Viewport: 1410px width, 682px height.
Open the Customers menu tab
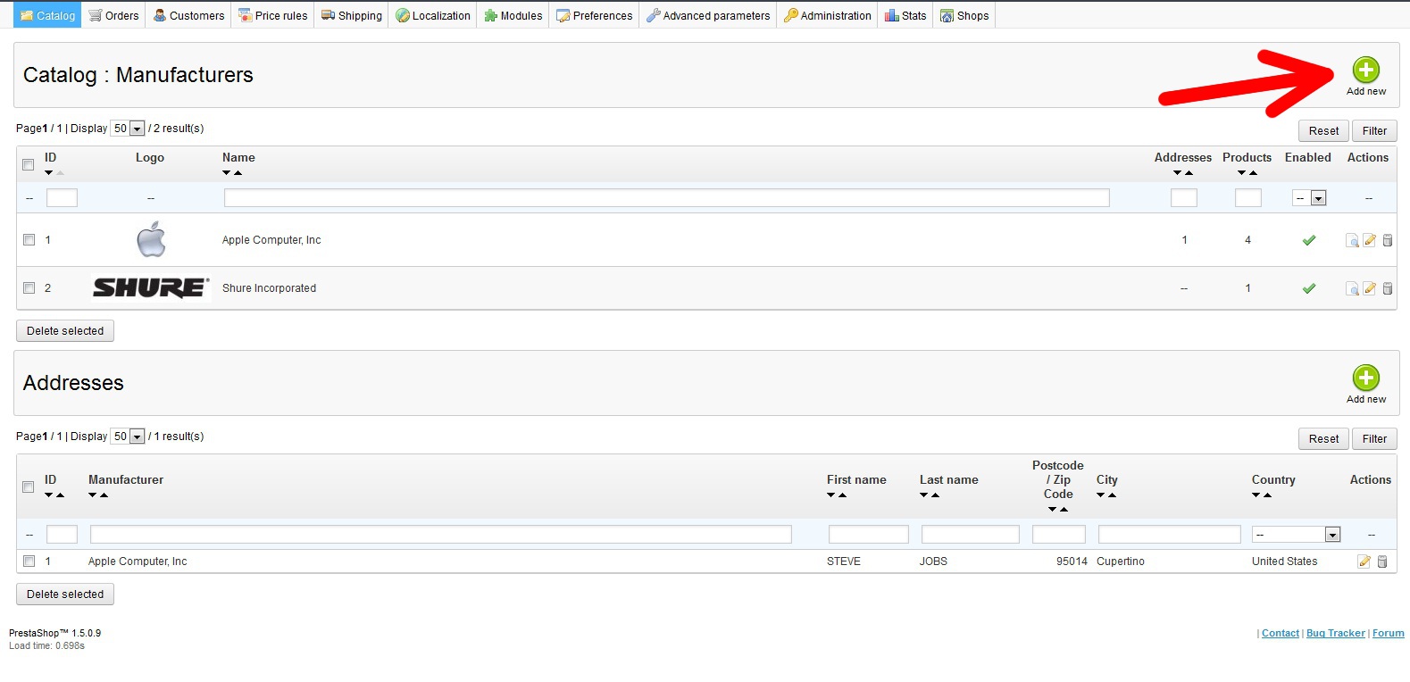[x=189, y=15]
